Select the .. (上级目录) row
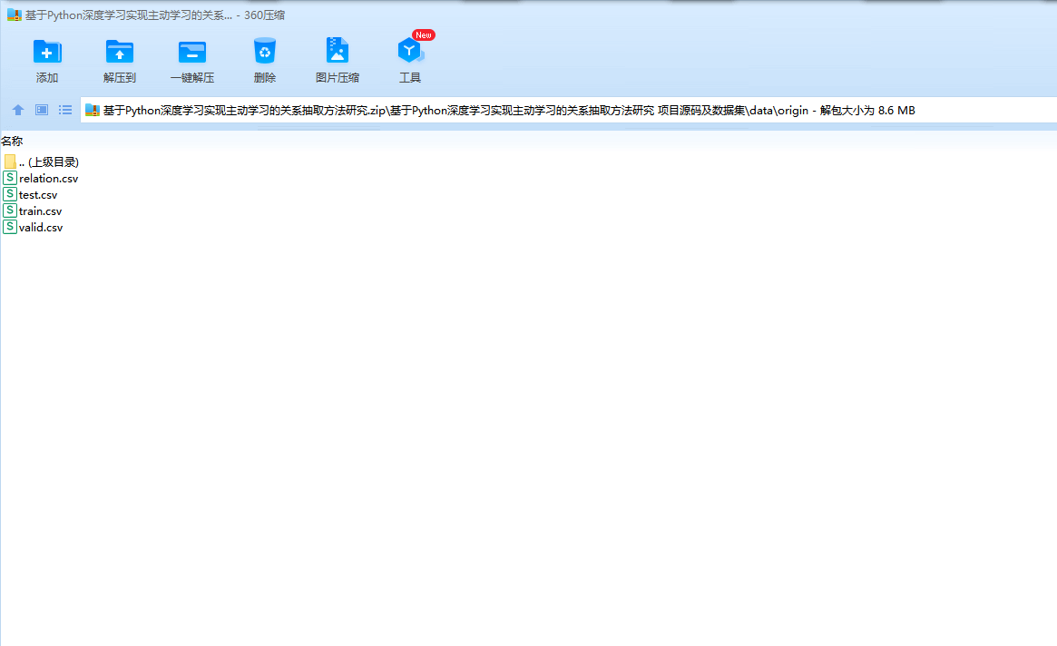Image resolution: width=1057 pixels, height=646 pixels. click(x=41, y=161)
